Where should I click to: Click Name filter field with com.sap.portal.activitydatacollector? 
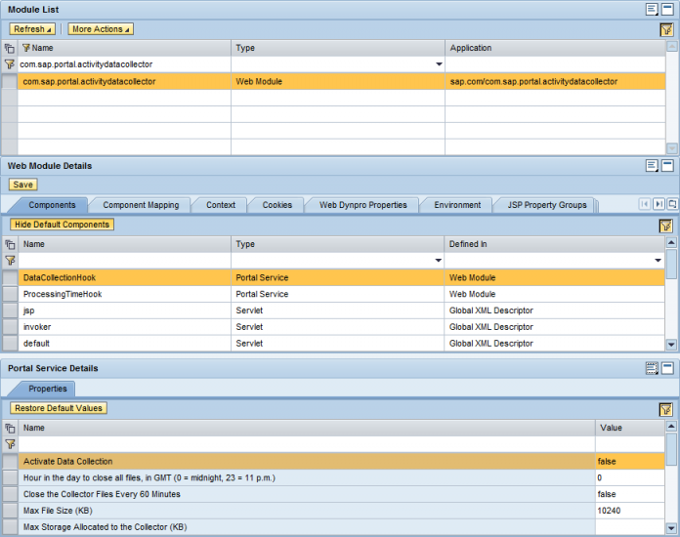pyautogui.click(x=124, y=64)
